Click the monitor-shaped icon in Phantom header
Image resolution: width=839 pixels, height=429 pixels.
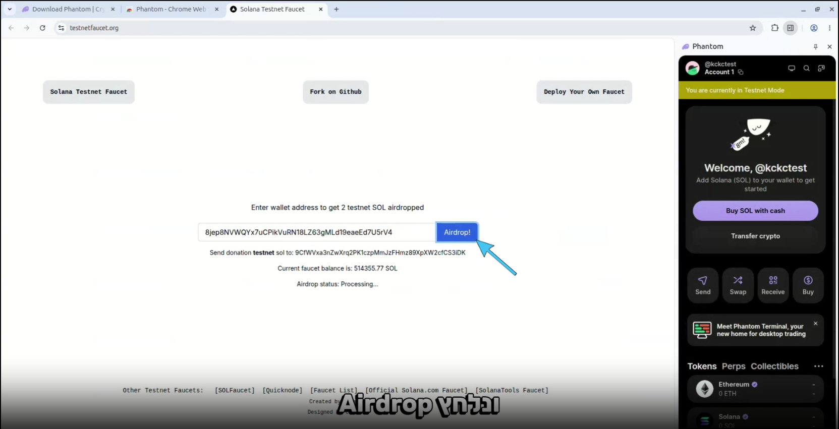pos(792,68)
